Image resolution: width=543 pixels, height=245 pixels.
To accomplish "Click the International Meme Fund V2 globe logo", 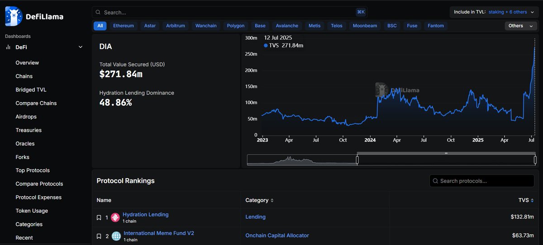I will click(116, 236).
